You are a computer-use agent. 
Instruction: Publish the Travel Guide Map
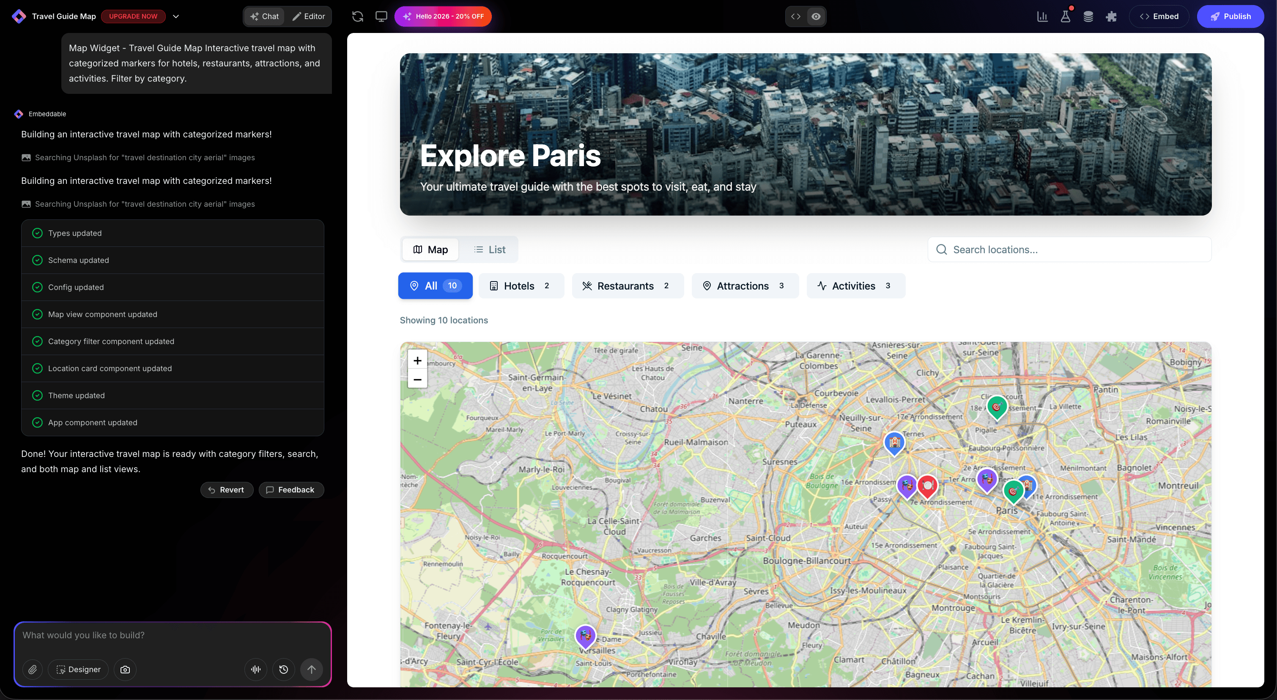pos(1231,16)
